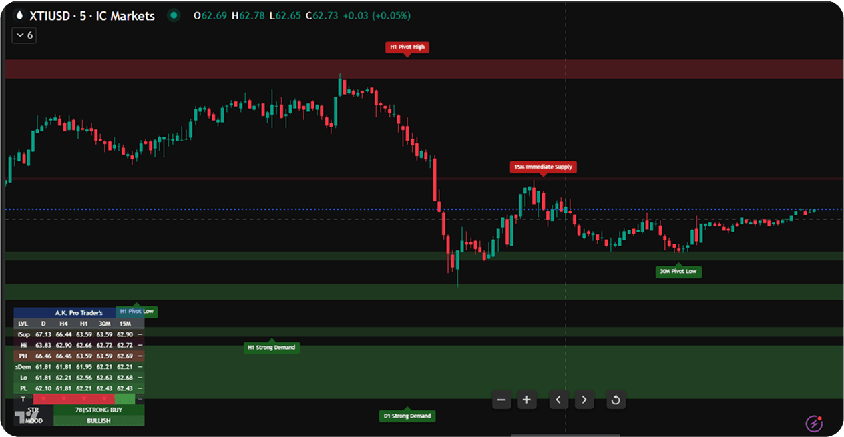Click the TradingView logo
The height and width of the screenshot is (437, 844).
click(x=24, y=416)
